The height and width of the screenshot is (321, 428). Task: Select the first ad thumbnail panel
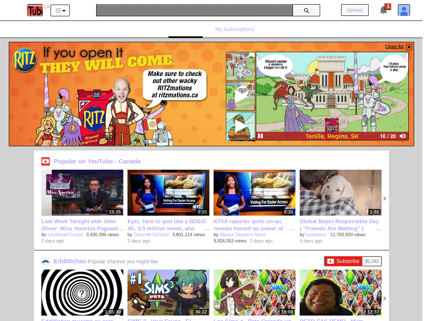pos(240,66)
